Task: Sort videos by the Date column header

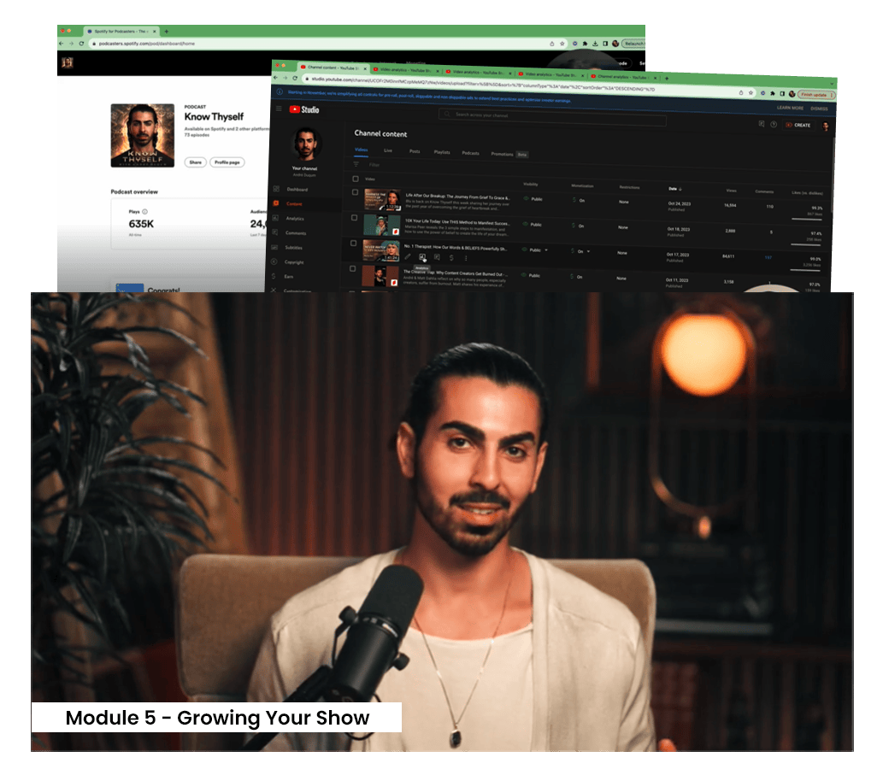Action: pyautogui.click(x=674, y=188)
